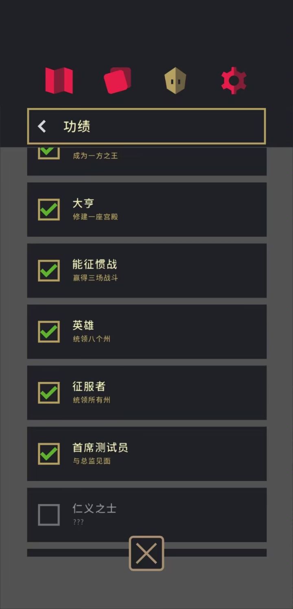Tap the 赢得三场战斗 description text

(96, 278)
